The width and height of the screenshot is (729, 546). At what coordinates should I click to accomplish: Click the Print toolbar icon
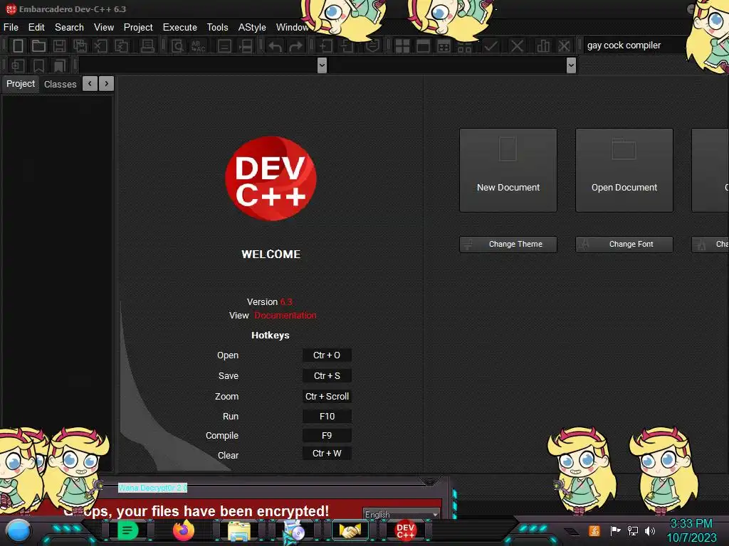[x=147, y=46]
